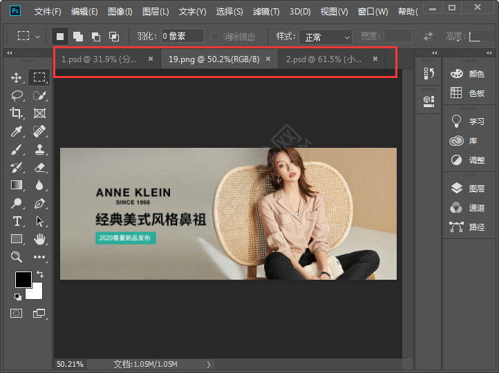Open the 色板 swatches panel
The width and height of the screenshot is (499, 373).
468,93
